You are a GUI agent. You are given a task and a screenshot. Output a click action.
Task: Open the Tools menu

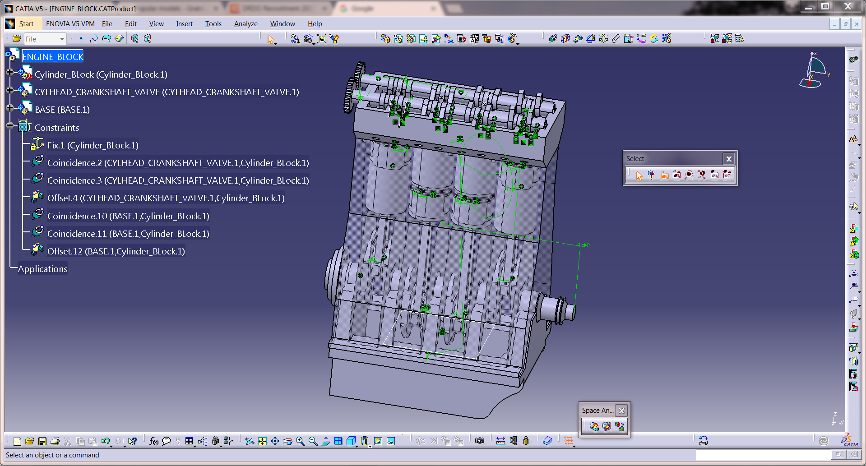[213, 24]
